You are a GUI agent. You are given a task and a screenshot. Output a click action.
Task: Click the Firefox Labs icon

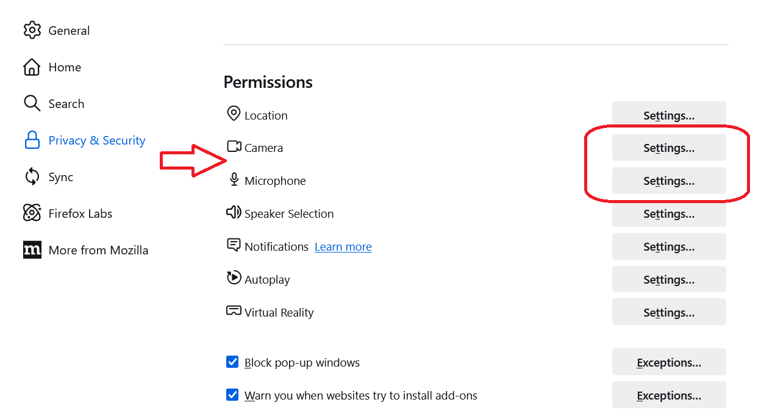[32, 213]
